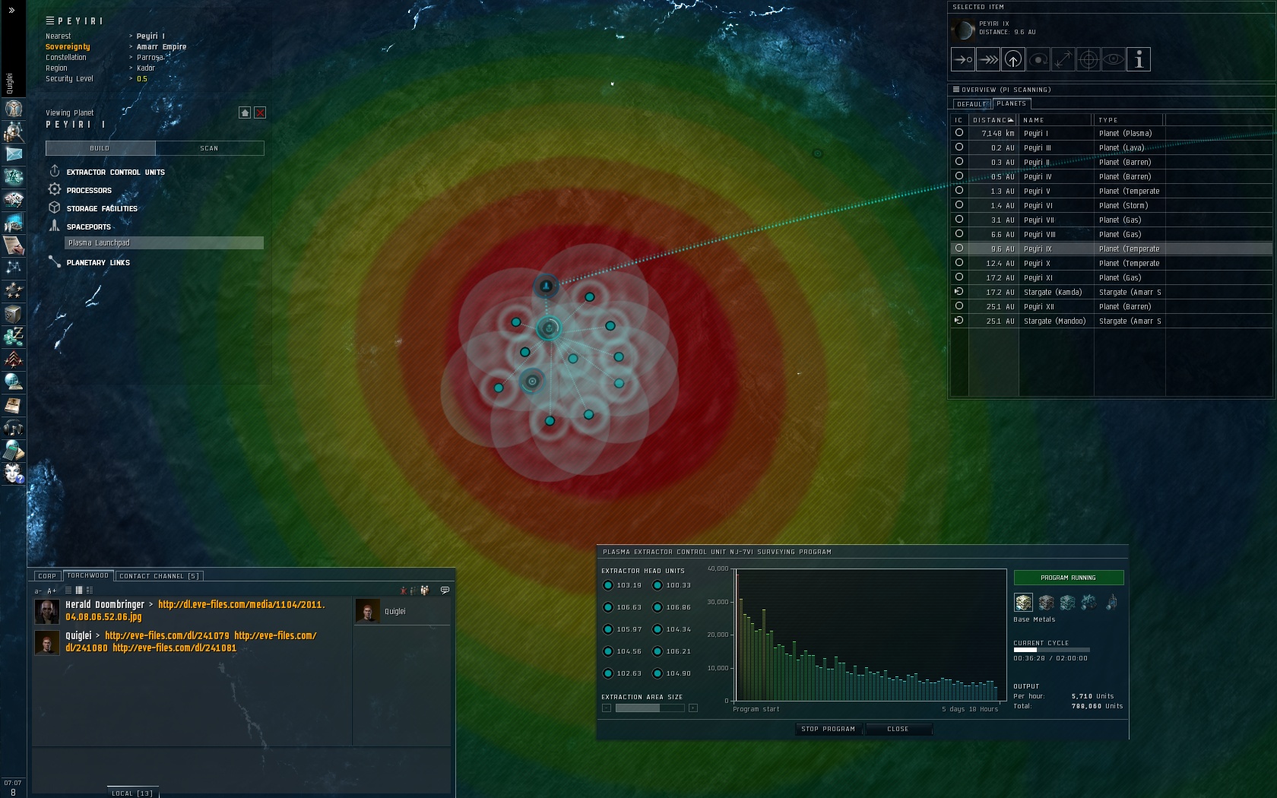Open the jukebox headphones icon
The width and height of the screenshot is (1277, 798).
[x=13, y=428]
